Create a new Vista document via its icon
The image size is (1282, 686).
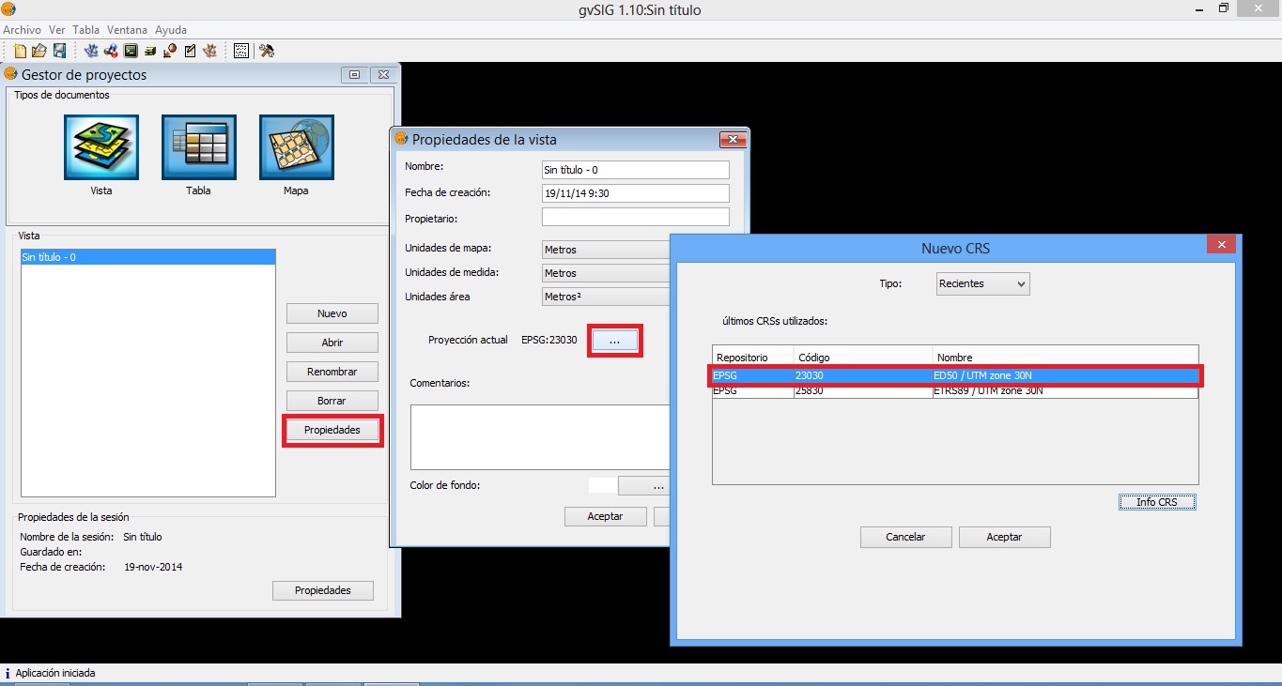pyautogui.click(x=101, y=147)
